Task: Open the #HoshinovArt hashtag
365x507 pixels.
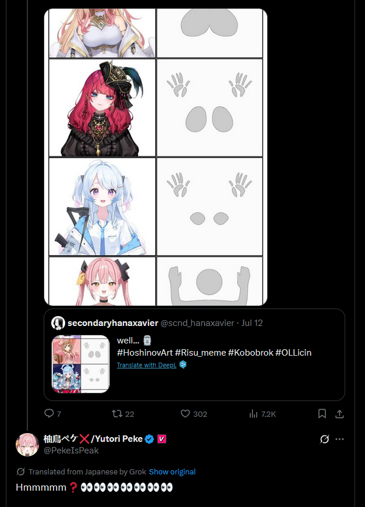Action: (145, 352)
